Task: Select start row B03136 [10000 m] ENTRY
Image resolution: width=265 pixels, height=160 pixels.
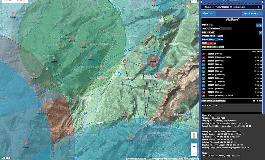Action: [232, 57]
